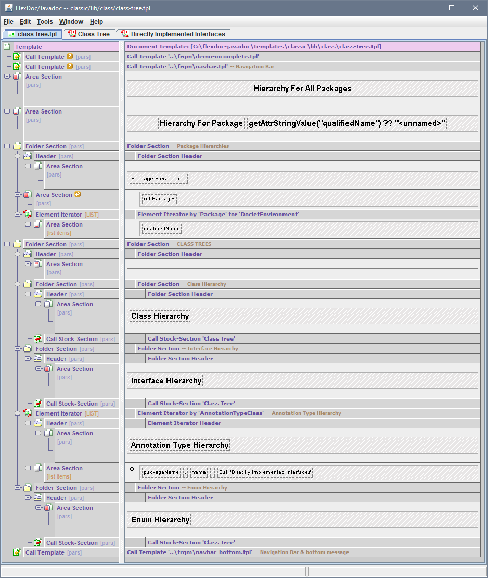Collapse the first Area Section node
This screenshot has width=488, height=578.
7,77
